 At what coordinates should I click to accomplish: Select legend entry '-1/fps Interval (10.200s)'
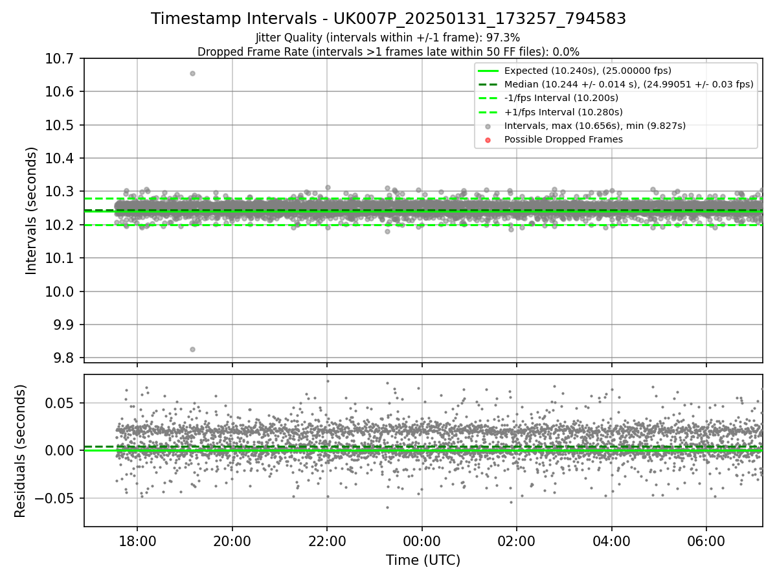click(561, 98)
